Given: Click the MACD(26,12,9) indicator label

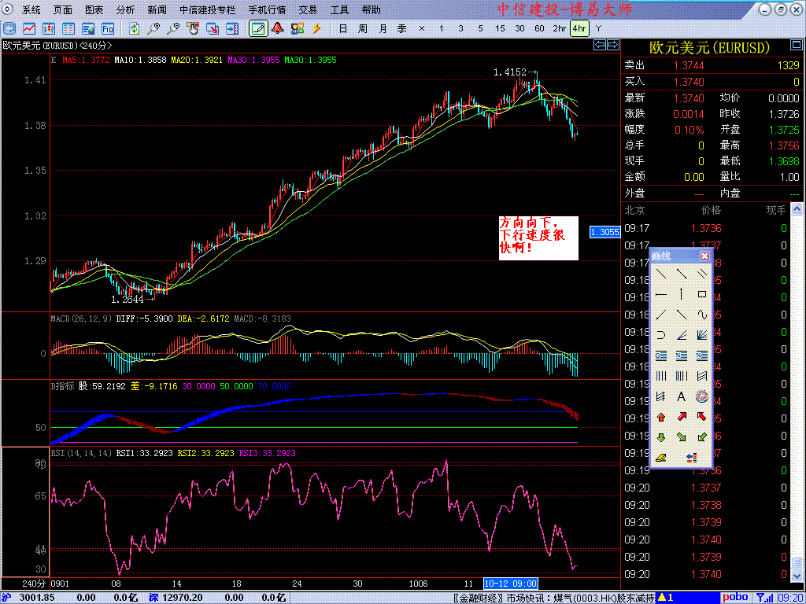Looking at the screenshot, I should pyautogui.click(x=81, y=319).
